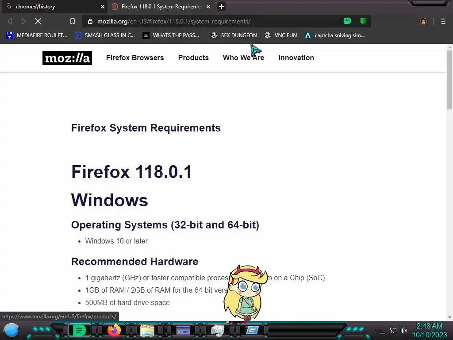Bookmark this page
The height and width of the screenshot is (340, 453).
[73, 21]
